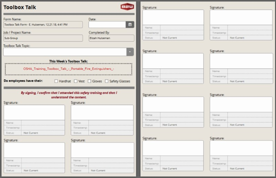
Task: Sign the top-right signature box on right page
Action: point(241,18)
